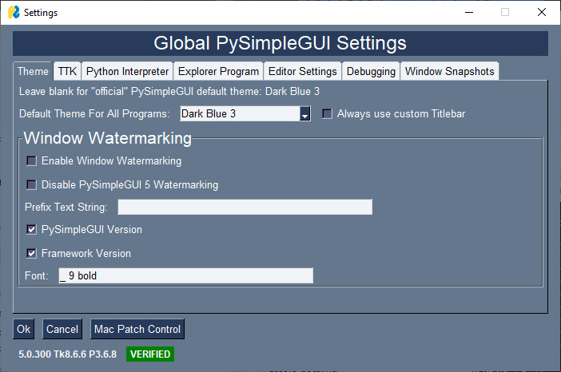Show the Debugging tab
Screen dimensions: 561x372
click(x=371, y=71)
